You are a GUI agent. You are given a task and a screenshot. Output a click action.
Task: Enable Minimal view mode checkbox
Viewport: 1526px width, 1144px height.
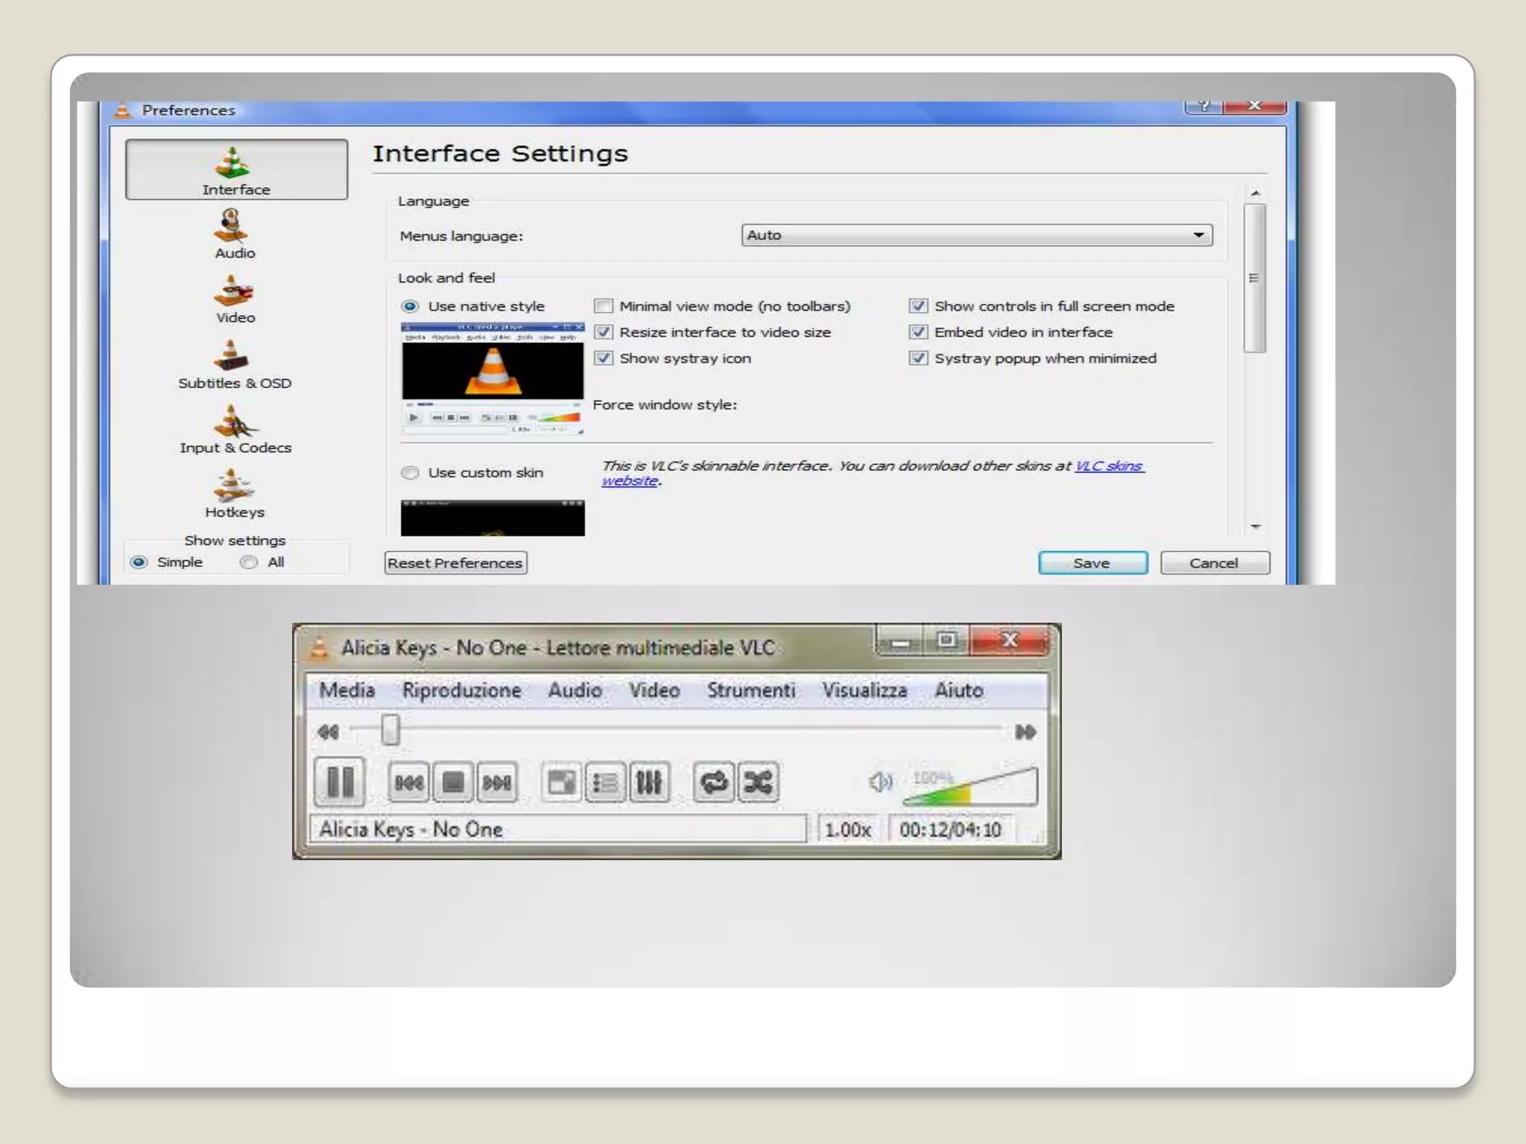(604, 306)
